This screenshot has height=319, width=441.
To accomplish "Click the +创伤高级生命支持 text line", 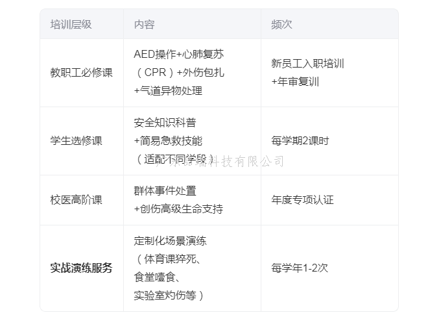I will [178, 209].
